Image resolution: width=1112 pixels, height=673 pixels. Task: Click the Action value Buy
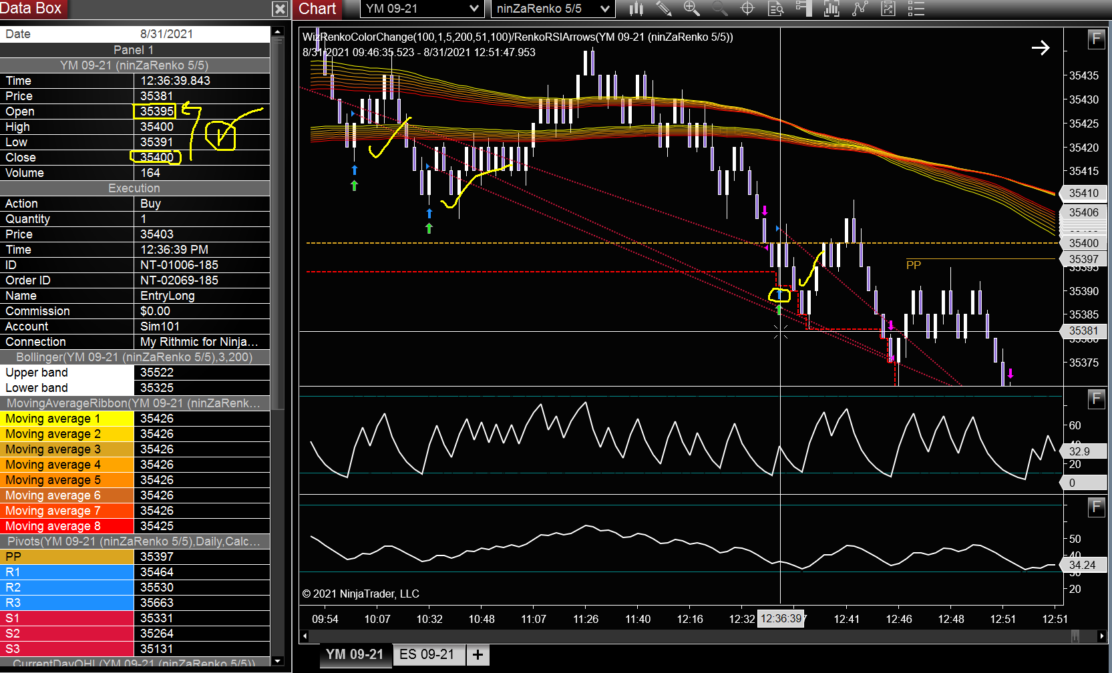pyautogui.click(x=150, y=204)
